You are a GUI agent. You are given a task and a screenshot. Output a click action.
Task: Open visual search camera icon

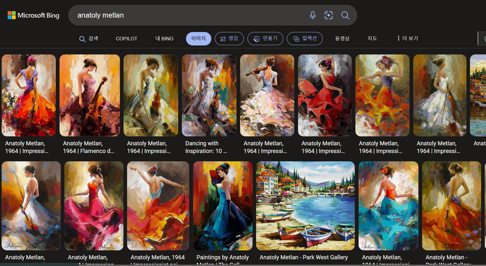click(329, 15)
